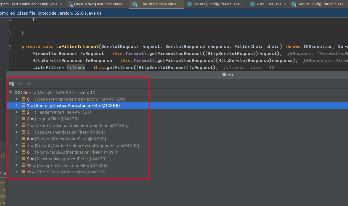
Task: Click the class icon on FilterChainProxy.class tab
Action: 134,4
